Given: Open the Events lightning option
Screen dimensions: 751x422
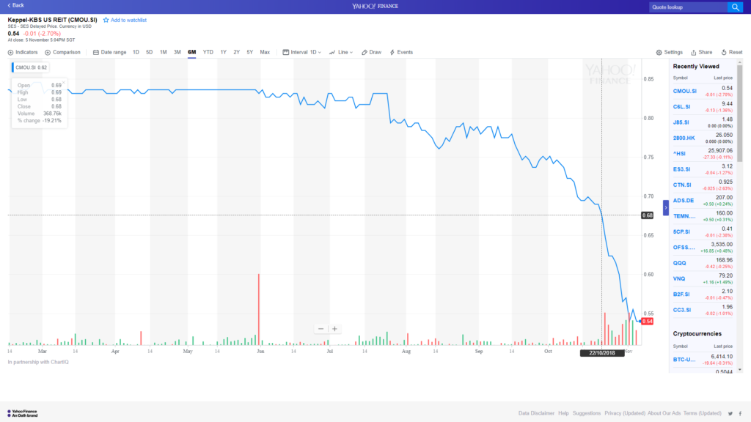Looking at the screenshot, I should click(x=401, y=52).
